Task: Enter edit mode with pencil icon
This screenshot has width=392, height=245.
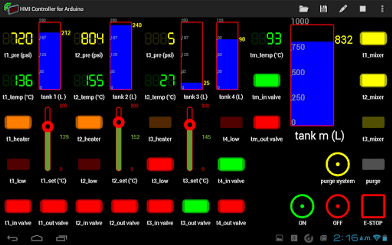Action: pos(343,9)
